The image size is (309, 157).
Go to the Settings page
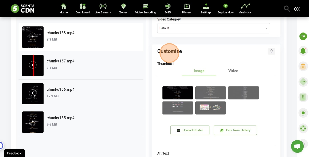click(x=206, y=9)
